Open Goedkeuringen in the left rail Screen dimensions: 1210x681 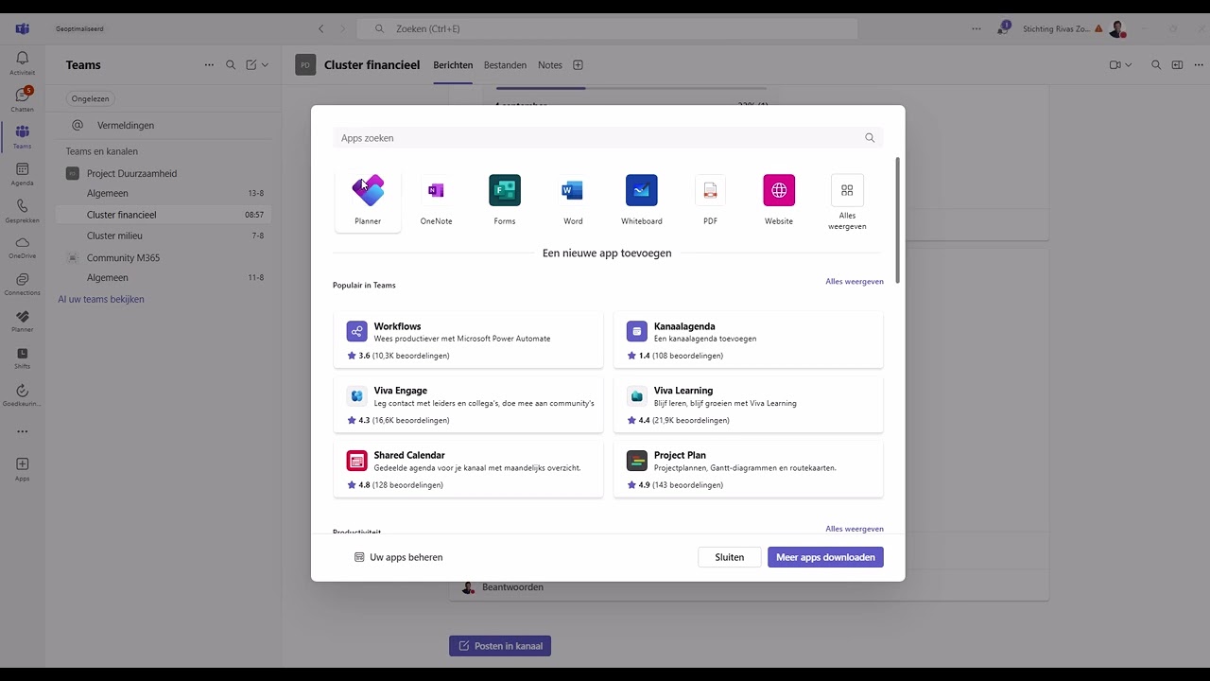point(23,394)
